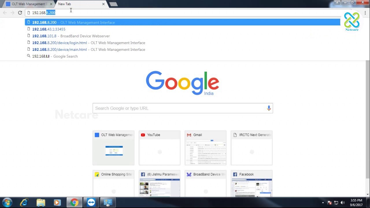Image resolution: width=370 pixels, height=208 pixels.
Task: Open the YouTube shortcut tile
Action: [x=159, y=148]
